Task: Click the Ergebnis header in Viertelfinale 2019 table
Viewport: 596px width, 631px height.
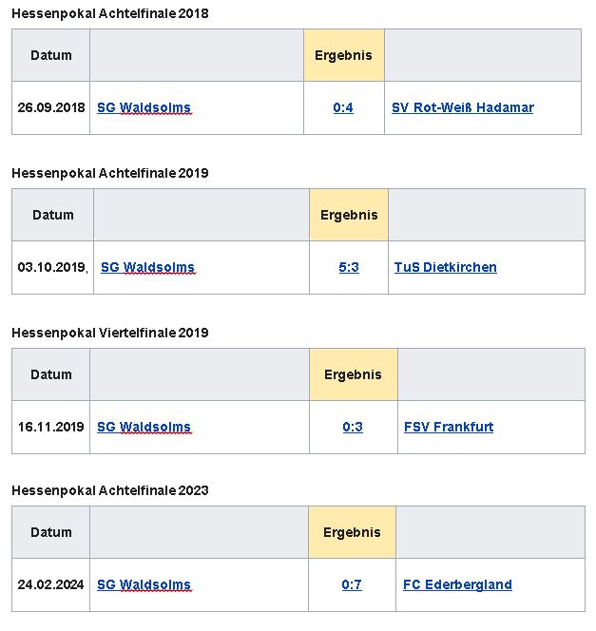Action: click(x=353, y=374)
